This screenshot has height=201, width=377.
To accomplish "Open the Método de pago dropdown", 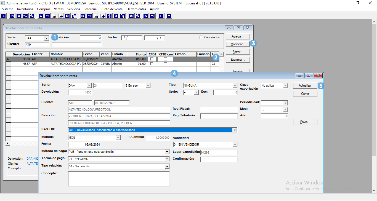I will (x=167, y=152).
